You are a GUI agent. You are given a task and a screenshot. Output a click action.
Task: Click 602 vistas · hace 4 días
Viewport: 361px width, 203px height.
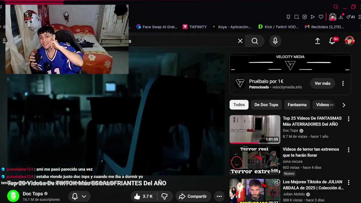302,167
